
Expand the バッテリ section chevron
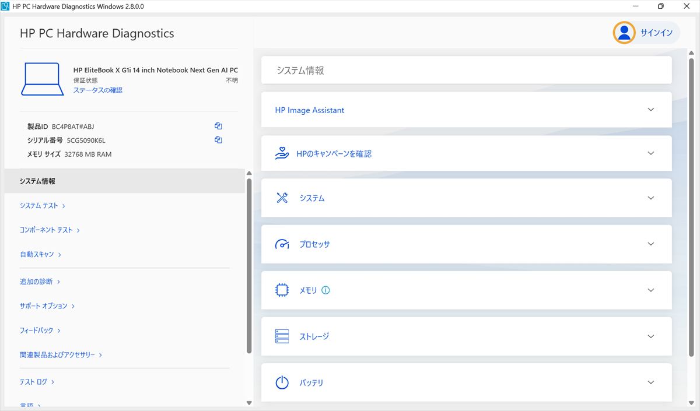point(651,382)
